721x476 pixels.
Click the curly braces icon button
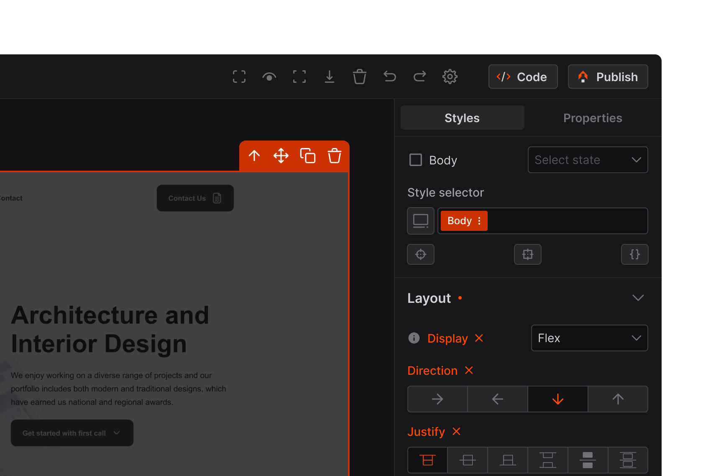tap(635, 254)
